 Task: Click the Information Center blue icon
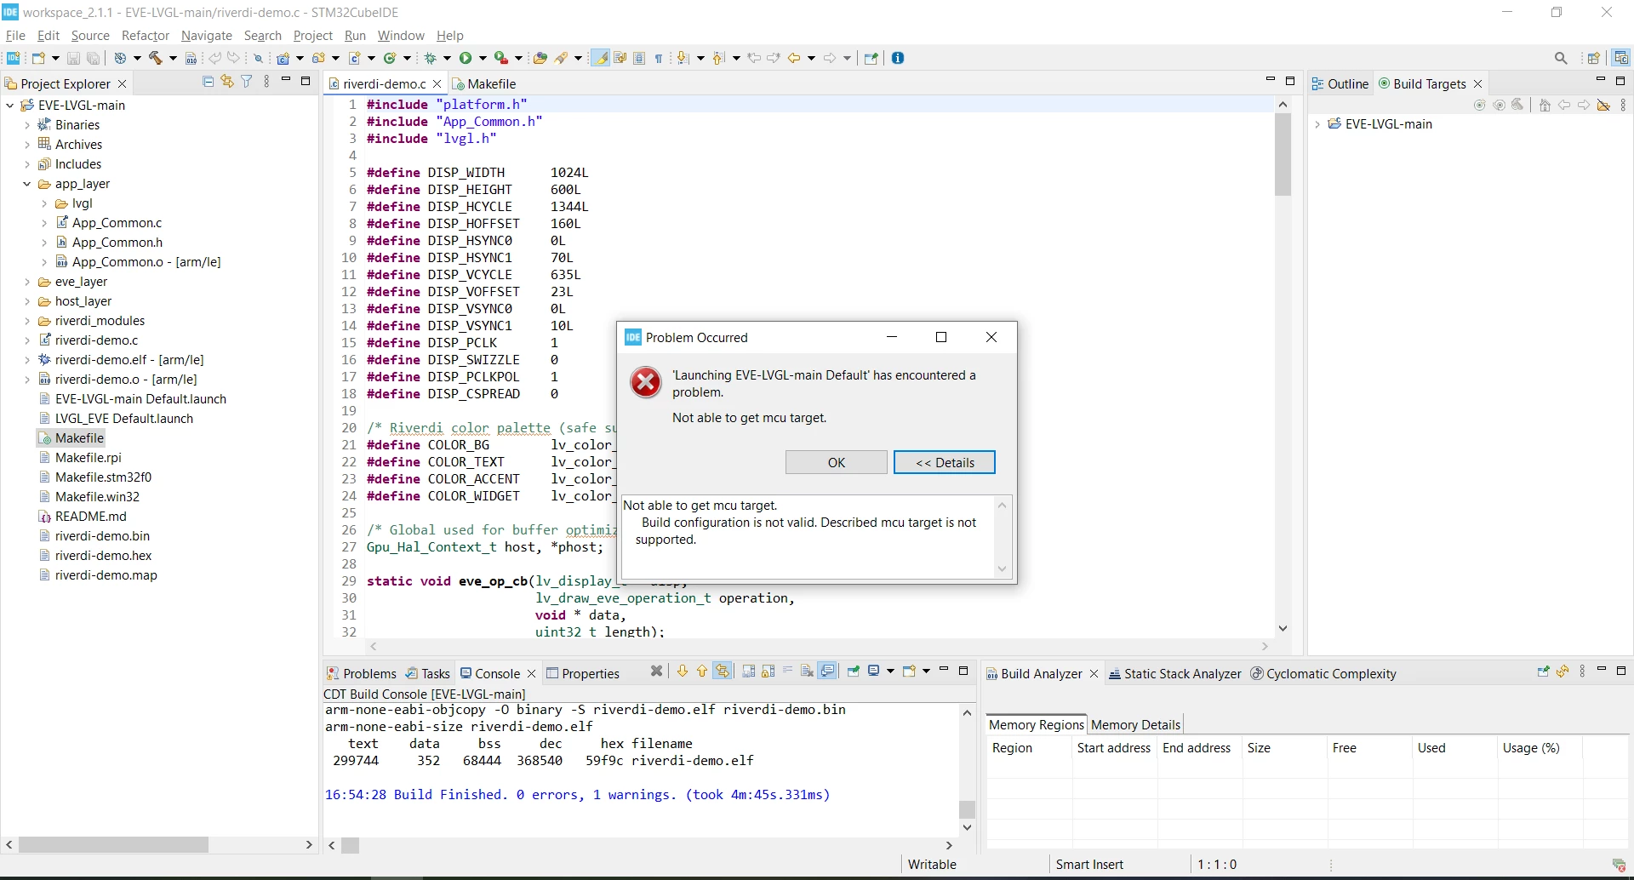click(x=898, y=58)
